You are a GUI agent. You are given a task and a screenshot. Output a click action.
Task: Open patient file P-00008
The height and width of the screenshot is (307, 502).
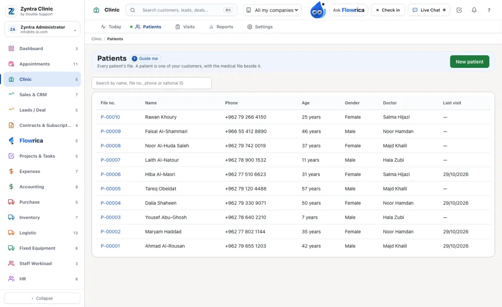pyautogui.click(x=110, y=146)
